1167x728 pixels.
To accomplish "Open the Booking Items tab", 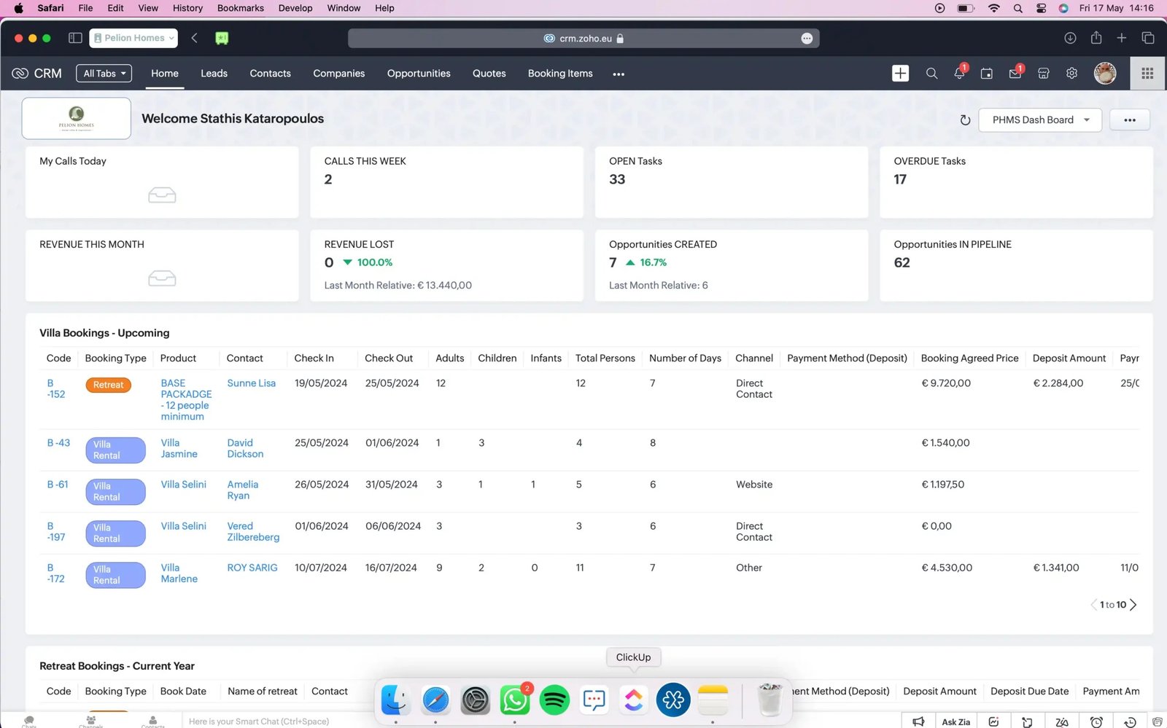I will [560, 74].
